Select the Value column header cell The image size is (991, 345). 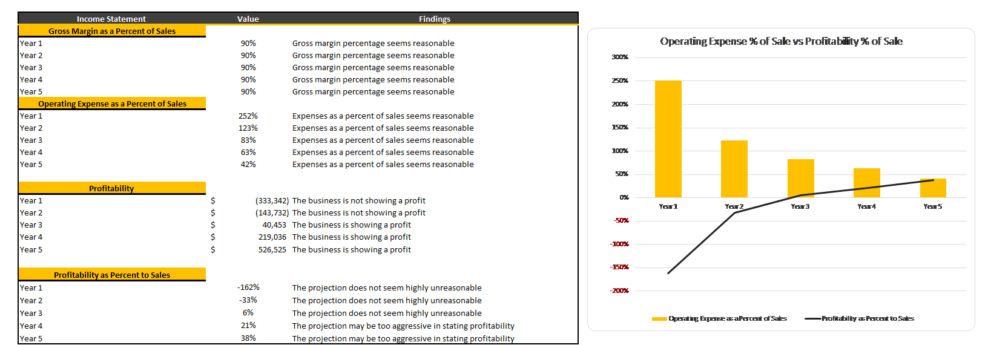click(248, 19)
